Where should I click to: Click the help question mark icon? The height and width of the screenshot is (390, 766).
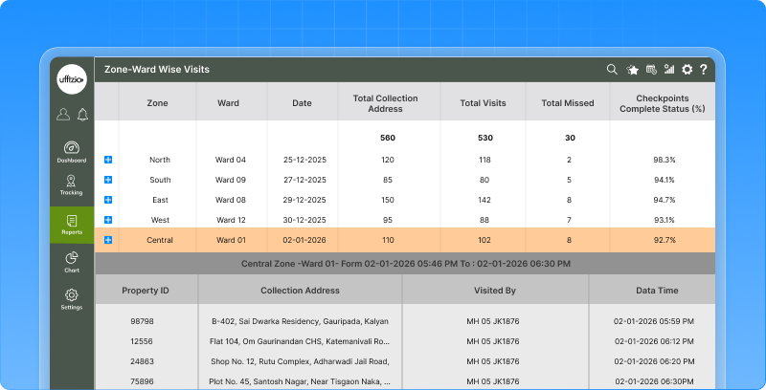click(704, 70)
